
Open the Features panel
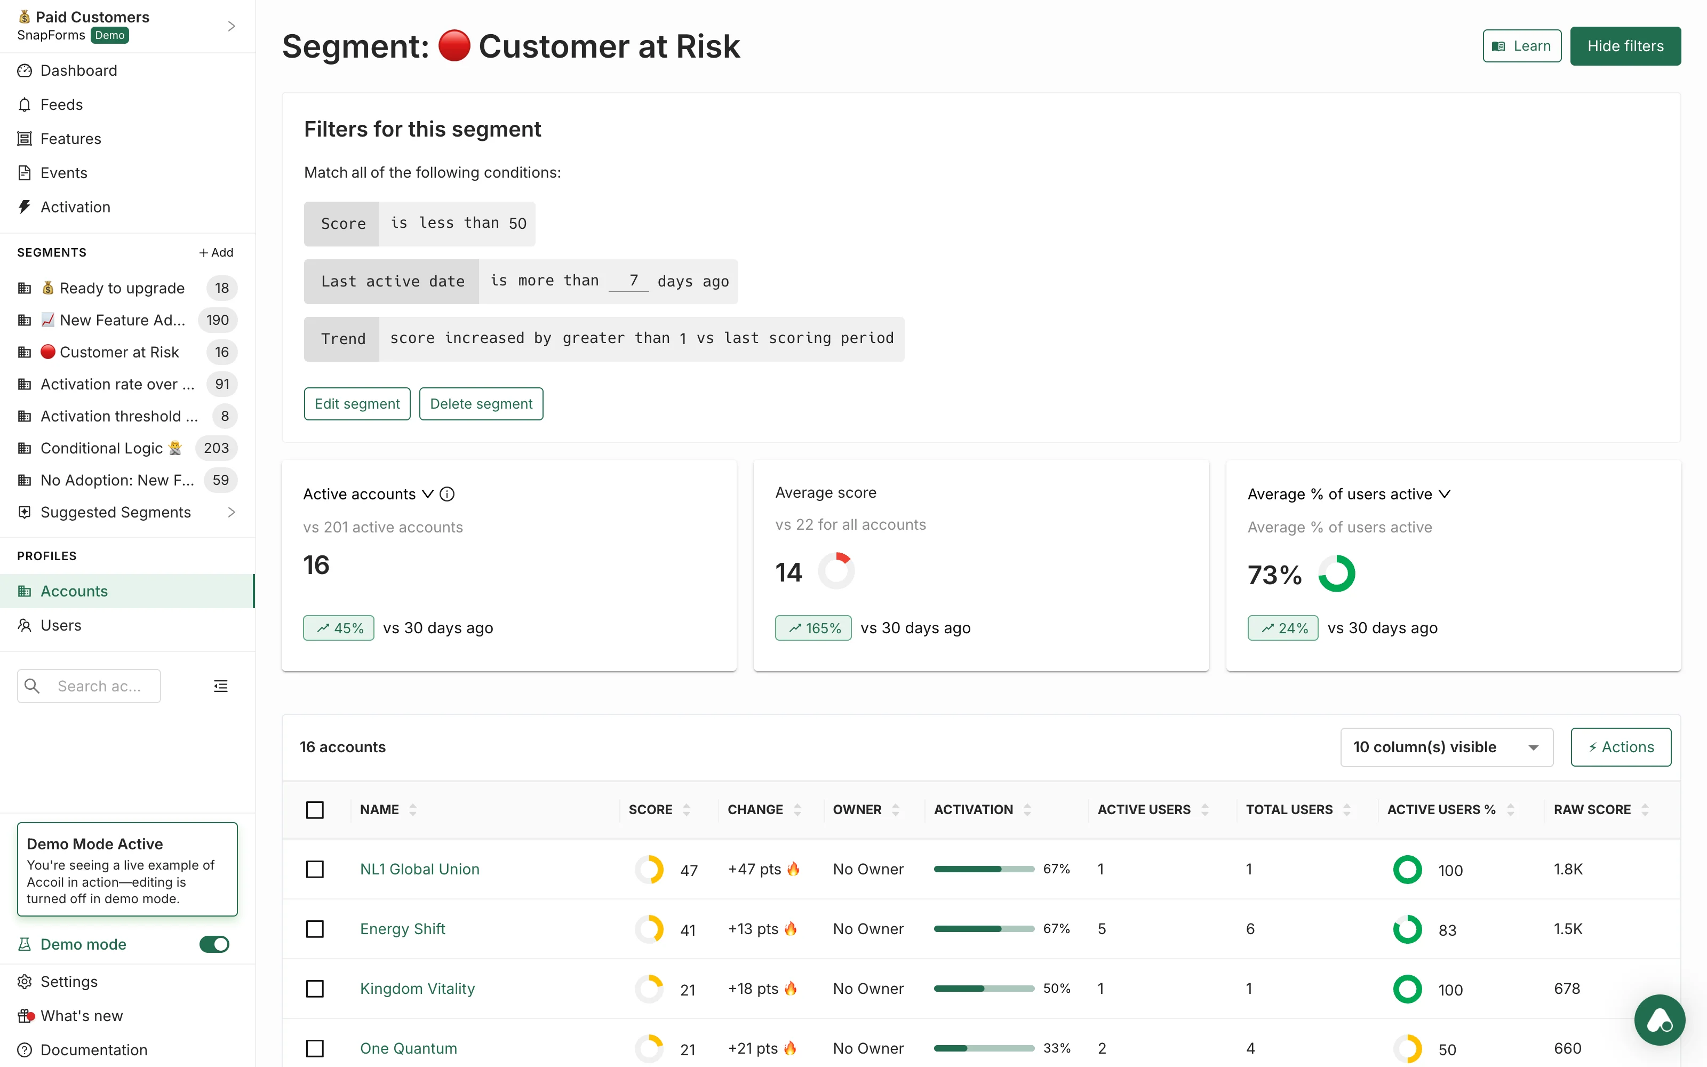(70, 138)
